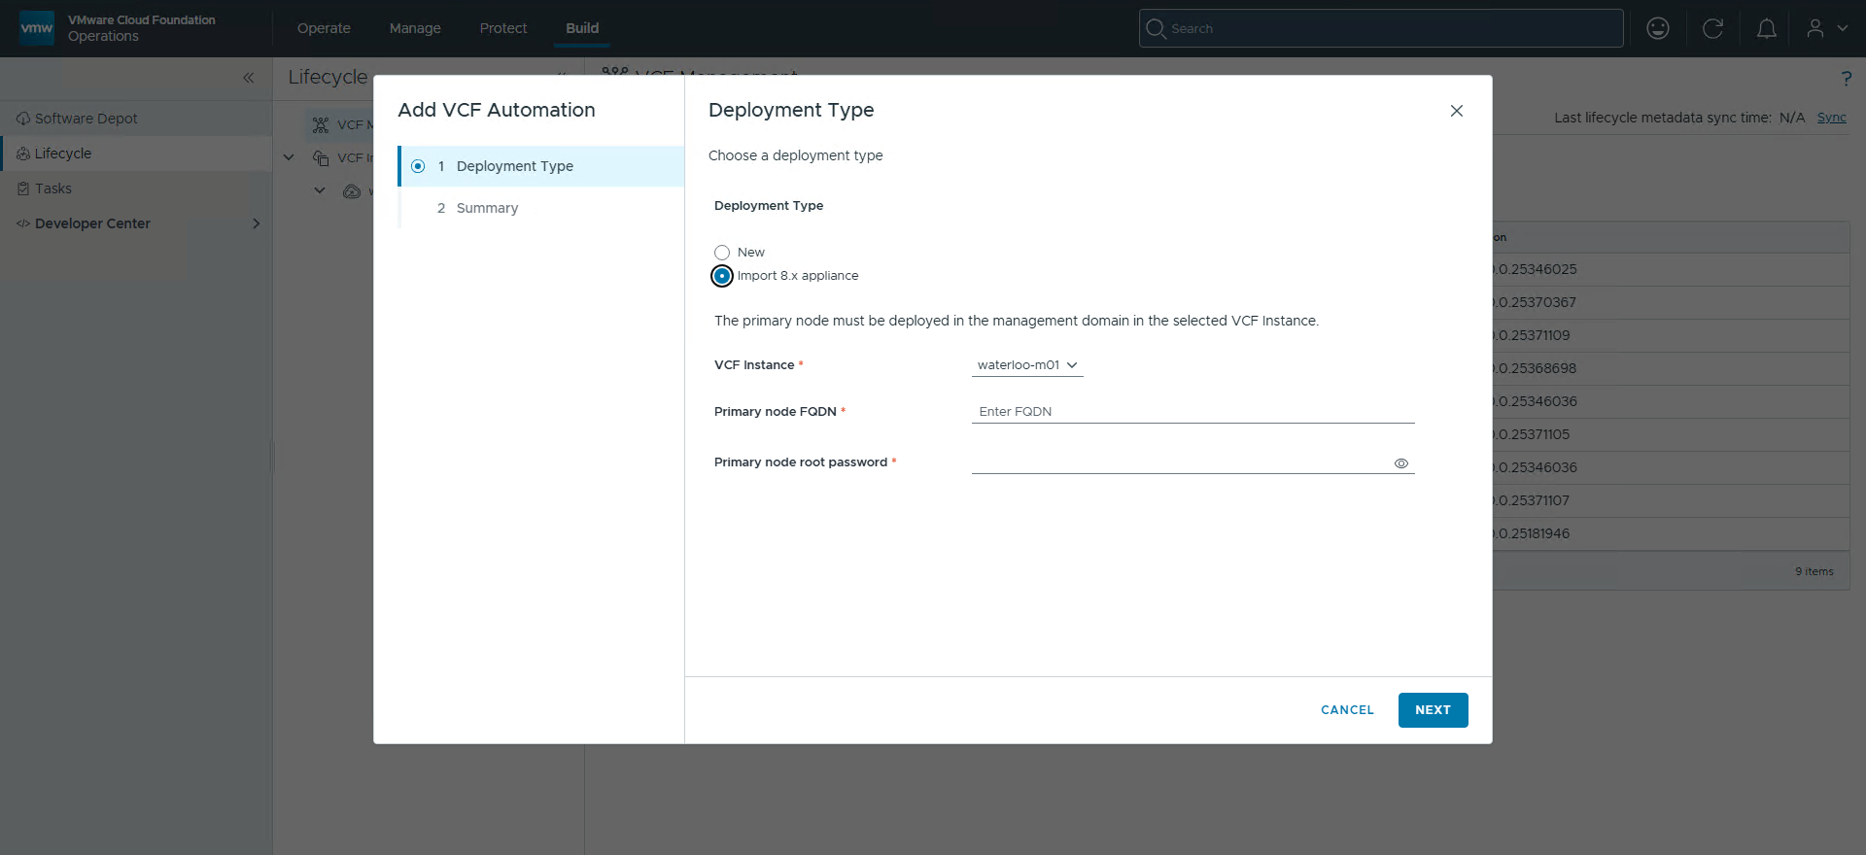This screenshot has width=1866, height=855.
Task: Open the Protect menu
Action: pos(503,28)
